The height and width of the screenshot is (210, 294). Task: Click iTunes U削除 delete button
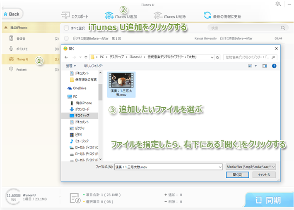point(170,16)
